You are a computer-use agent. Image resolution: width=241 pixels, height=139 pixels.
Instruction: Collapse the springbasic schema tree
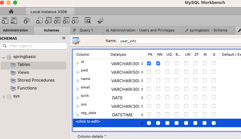click(x=4, y=58)
